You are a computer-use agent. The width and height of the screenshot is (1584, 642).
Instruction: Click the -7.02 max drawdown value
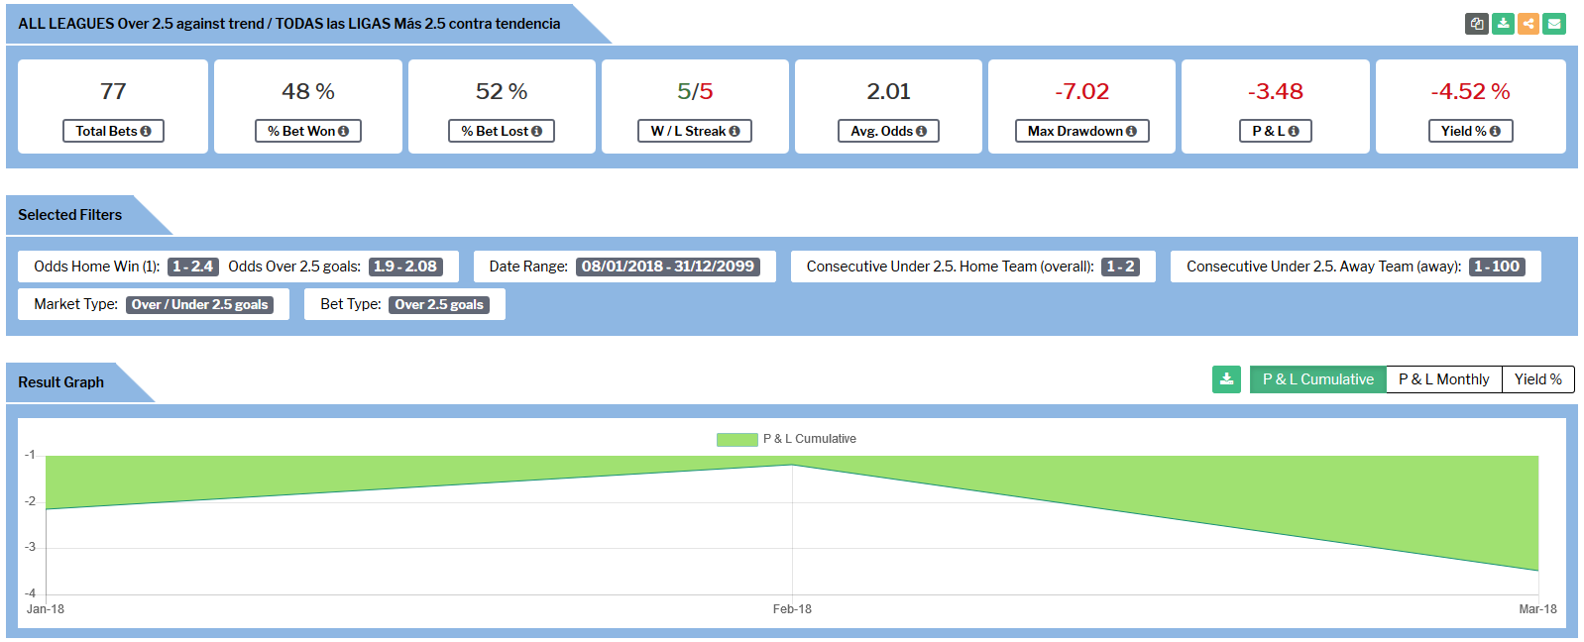(1082, 91)
